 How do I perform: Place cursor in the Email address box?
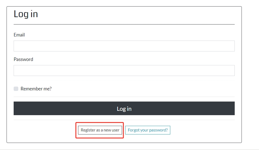coord(124,46)
